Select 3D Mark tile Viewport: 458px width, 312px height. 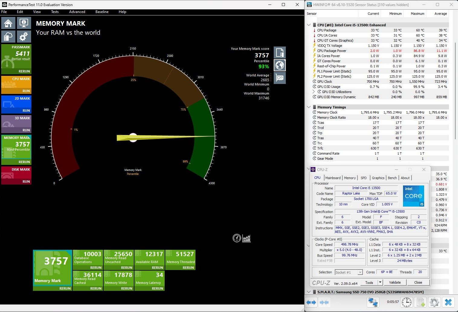[x=16, y=124]
